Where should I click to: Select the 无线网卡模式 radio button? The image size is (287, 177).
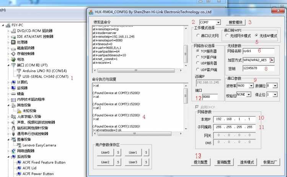coord(227,35)
